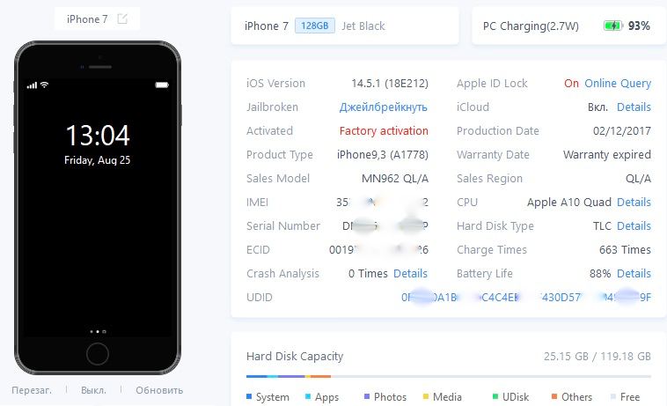This screenshot has width=667, height=406.
Task: Click the Others orange legend marker
Action: 554,396
